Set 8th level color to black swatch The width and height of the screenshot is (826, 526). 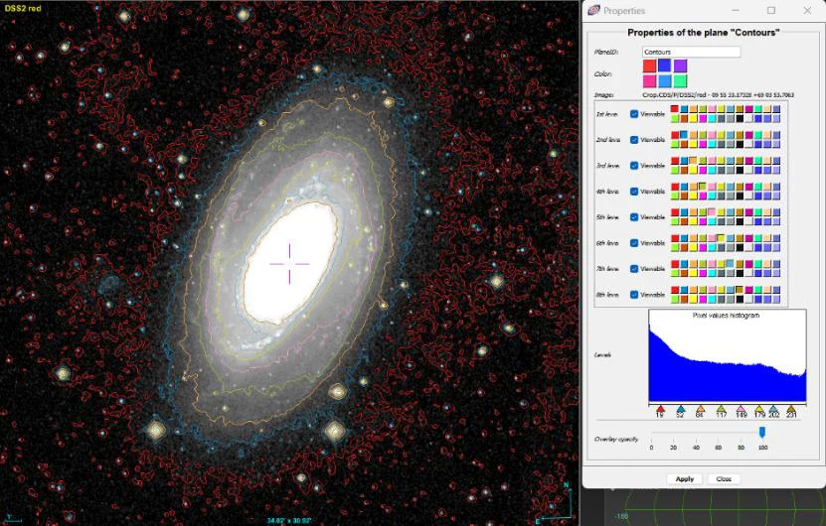coord(740,299)
